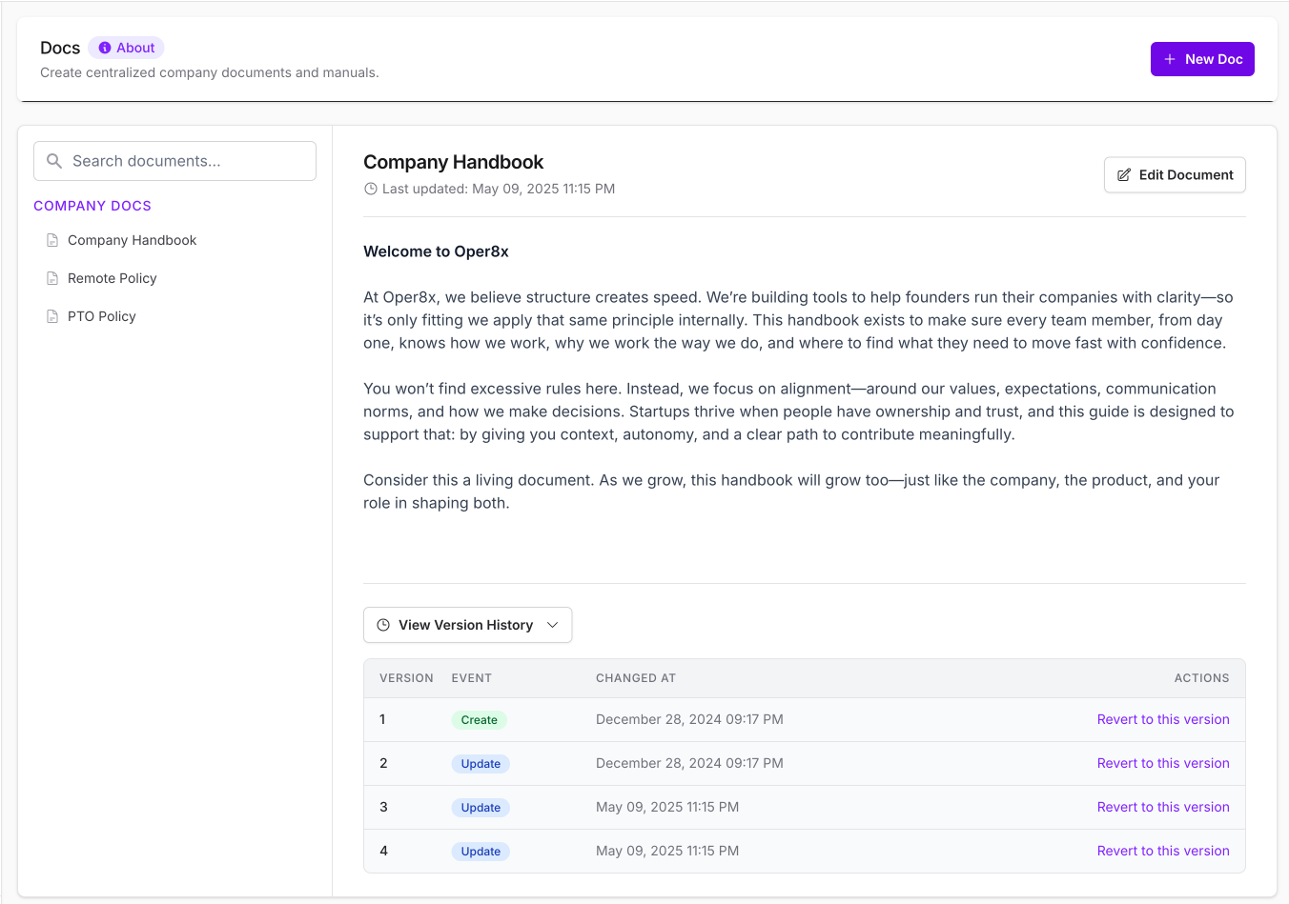The image size is (1289, 904).
Task: Revert to version 4
Action: [x=1163, y=851]
